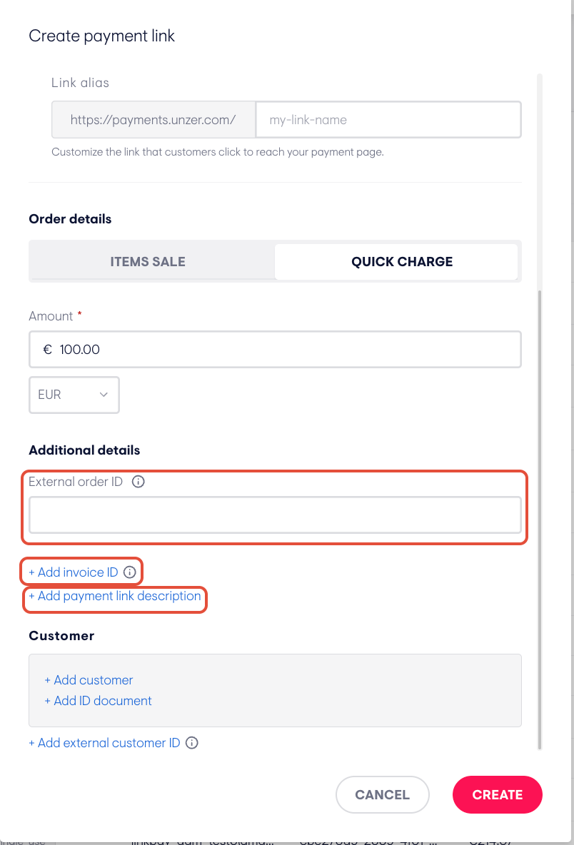Click the euro symbol in Amount field

point(47,350)
